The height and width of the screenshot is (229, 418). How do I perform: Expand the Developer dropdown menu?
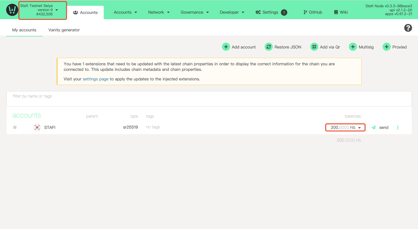click(x=232, y=12)
